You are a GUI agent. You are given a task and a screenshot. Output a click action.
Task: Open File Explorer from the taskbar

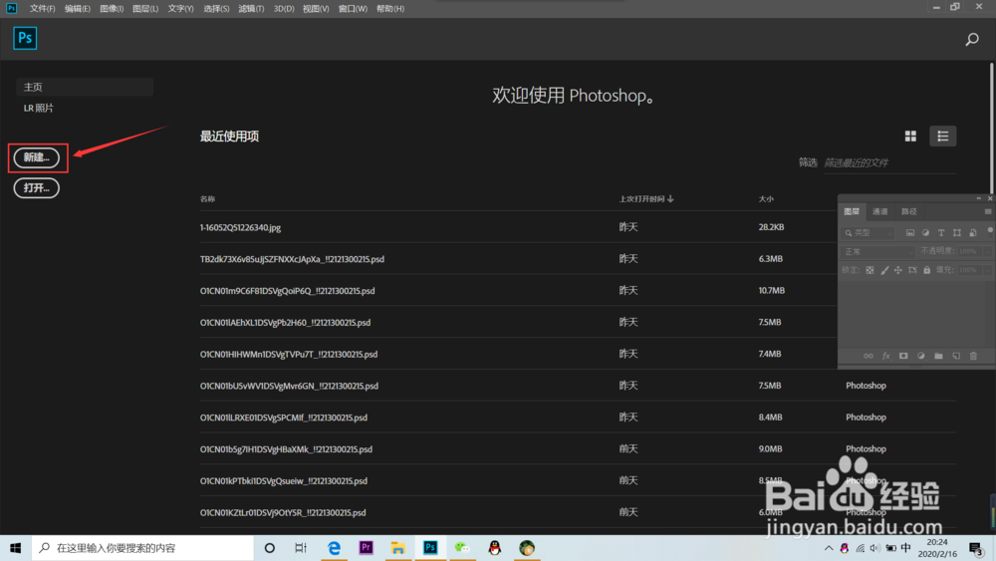tap(398, 548)
